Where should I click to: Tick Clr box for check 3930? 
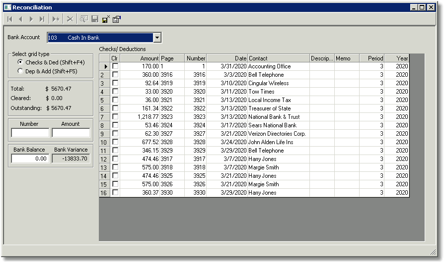click(115, 192)
